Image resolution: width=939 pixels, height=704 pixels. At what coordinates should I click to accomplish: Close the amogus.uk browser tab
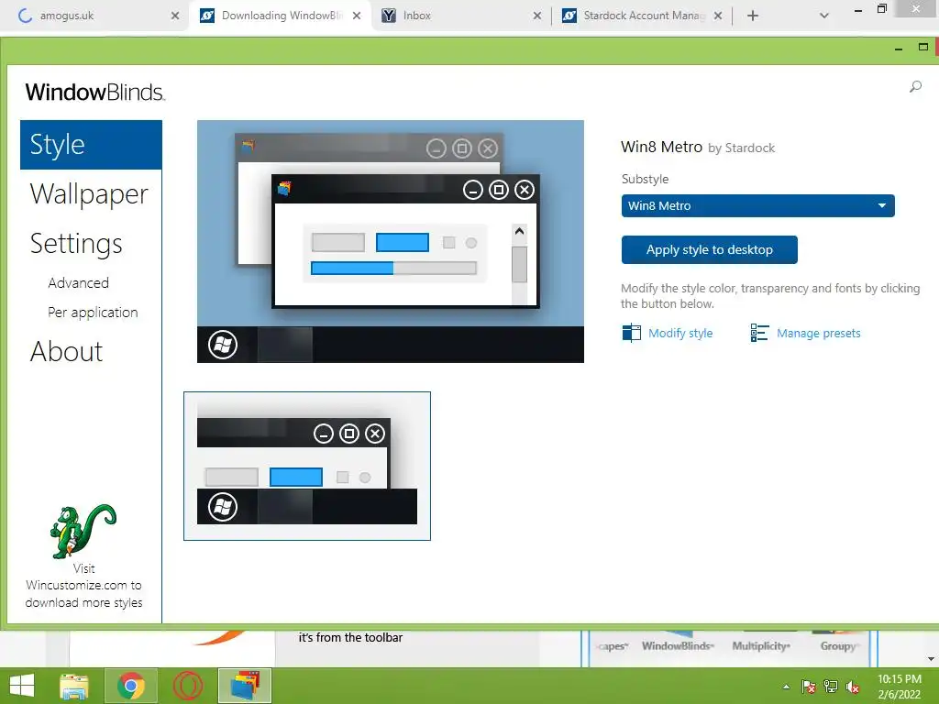pyautogui.click(x=175, y=16)
